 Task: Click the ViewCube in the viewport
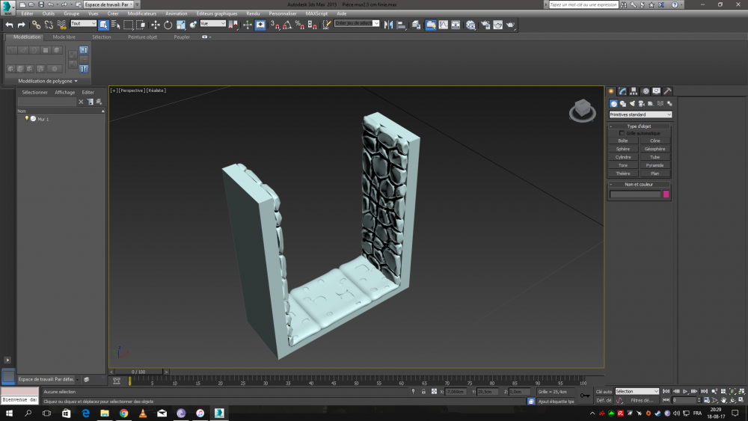(x=583, y=110)
